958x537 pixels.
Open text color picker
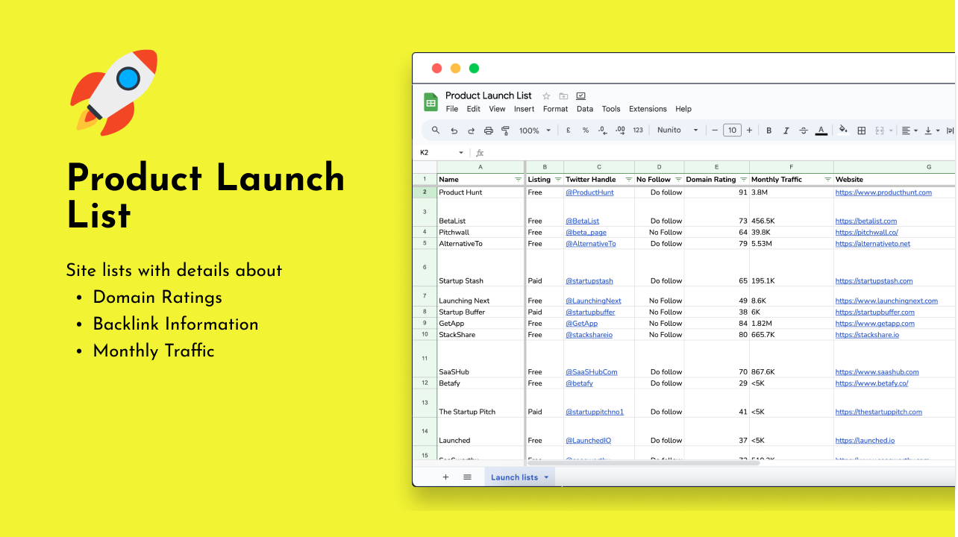tap(821, 131)
